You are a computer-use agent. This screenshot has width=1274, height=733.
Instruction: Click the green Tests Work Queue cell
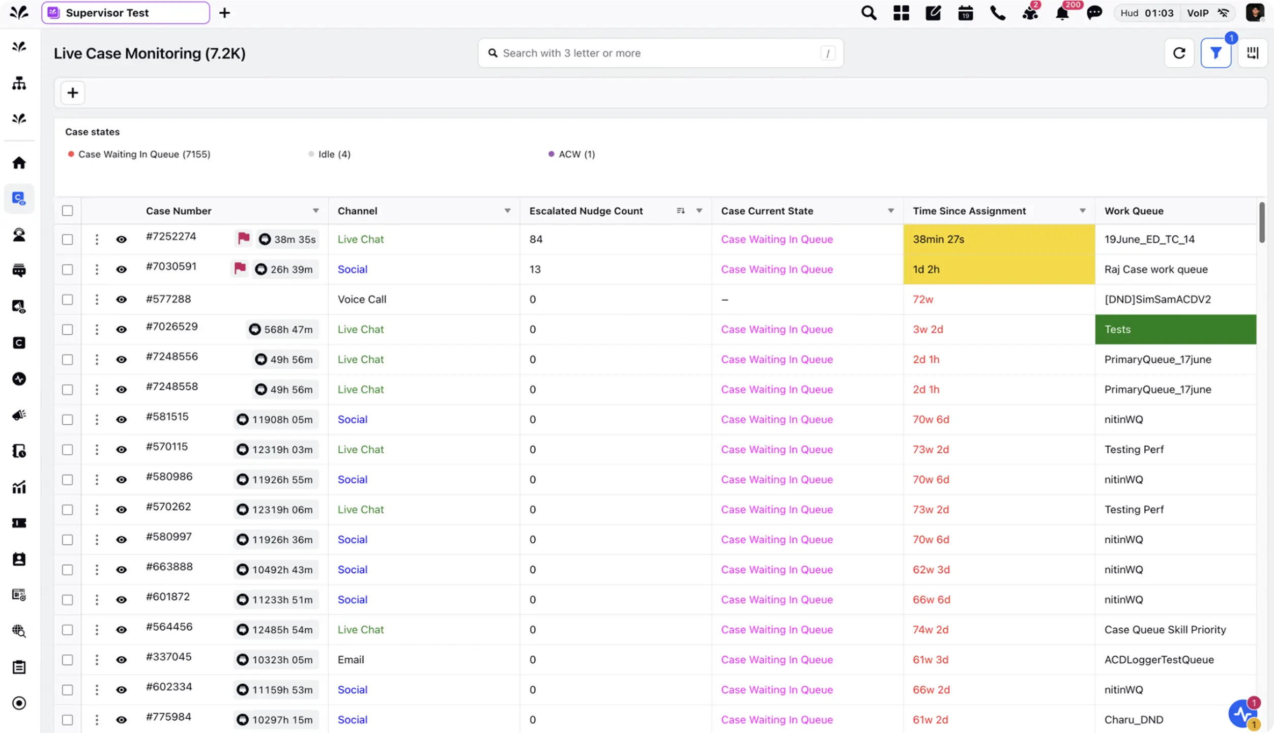coord(1175,329)
